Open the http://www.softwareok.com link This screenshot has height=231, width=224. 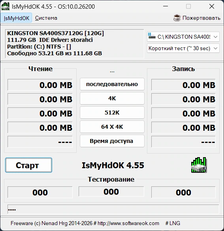point(128,223)
